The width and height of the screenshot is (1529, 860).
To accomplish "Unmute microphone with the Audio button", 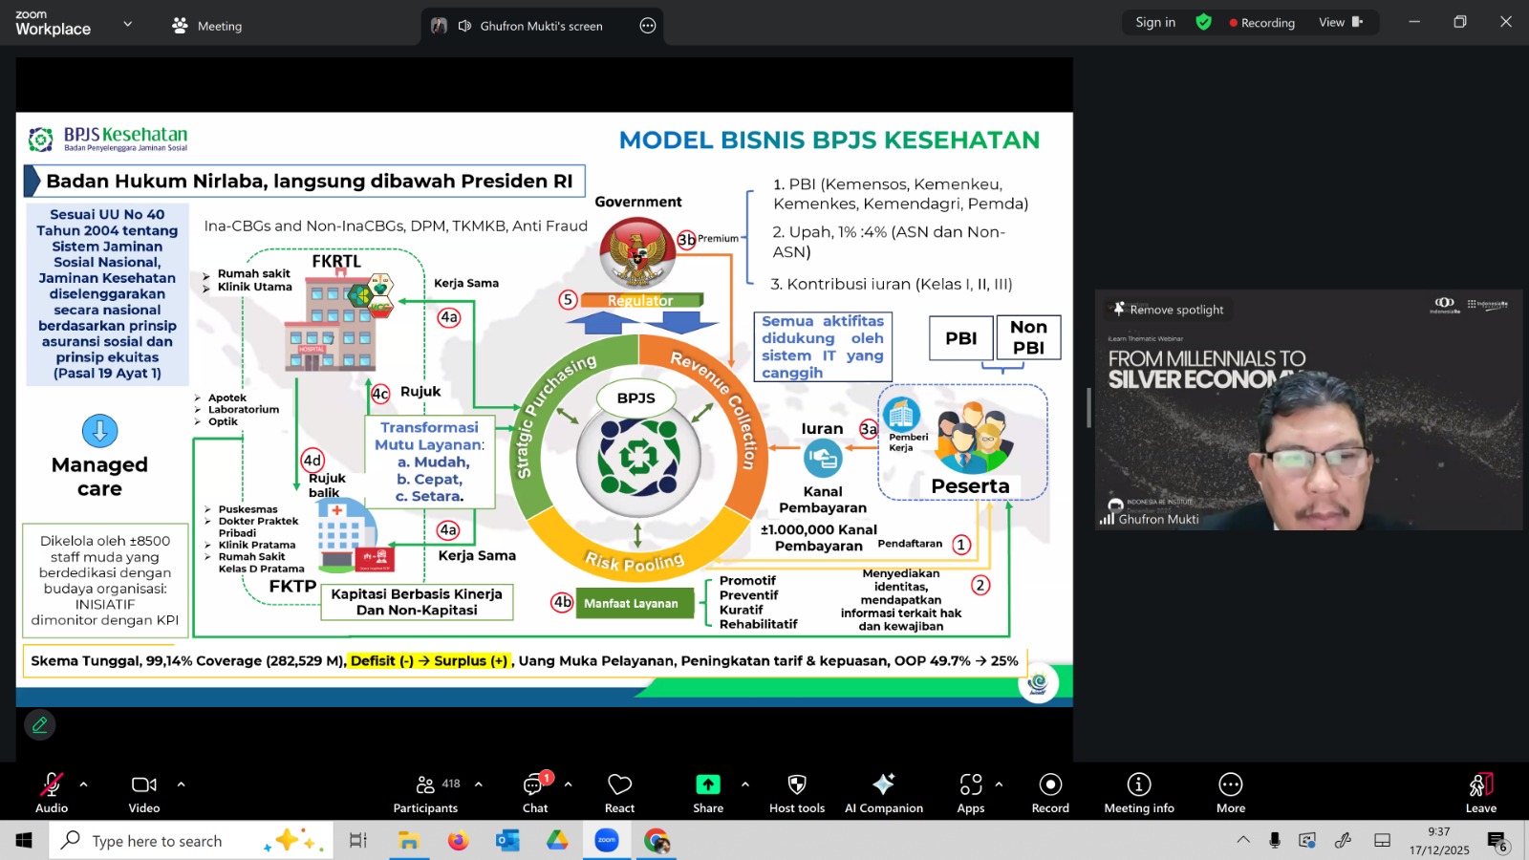I will point(52,792).
